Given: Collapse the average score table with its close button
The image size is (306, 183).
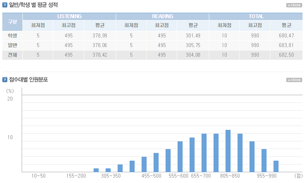Looking at the screenshot, I should point(294,5).
